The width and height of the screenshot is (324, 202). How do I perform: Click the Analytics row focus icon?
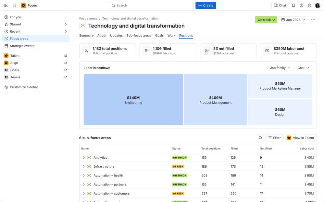pos(89,157)
